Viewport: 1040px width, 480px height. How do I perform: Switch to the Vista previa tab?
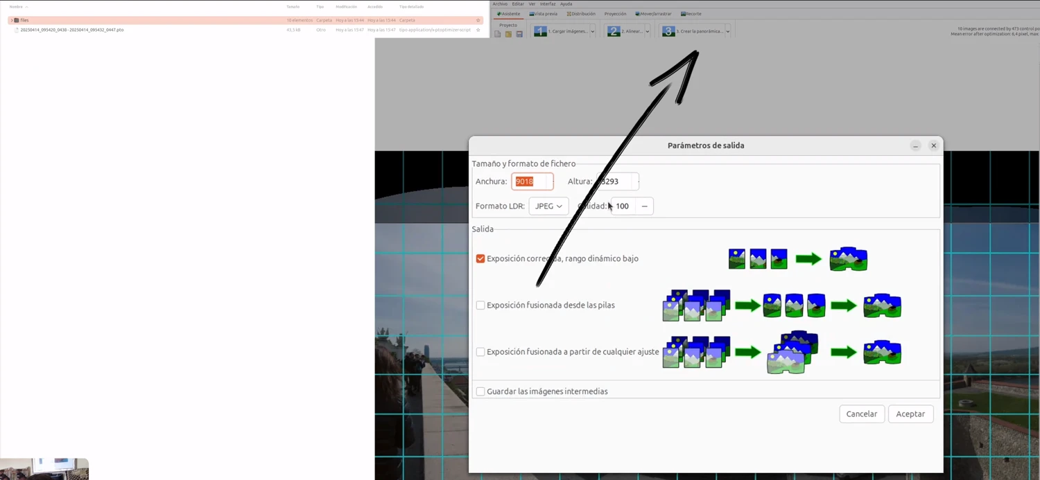tap(544, 14)
